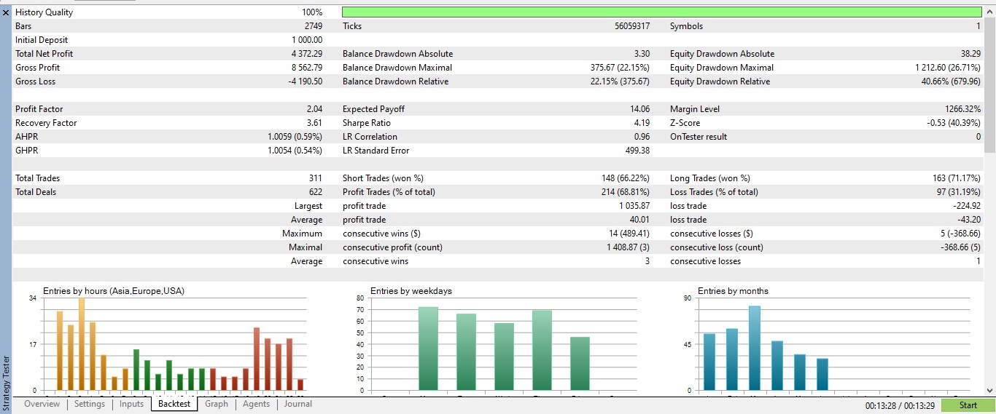
Task: Click the green History Quality progress bar
Action: [x=661, y=12]
